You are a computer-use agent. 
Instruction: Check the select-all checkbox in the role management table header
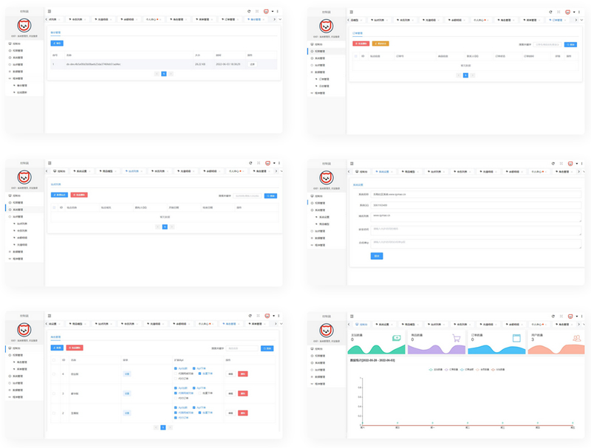pos(53,360)
